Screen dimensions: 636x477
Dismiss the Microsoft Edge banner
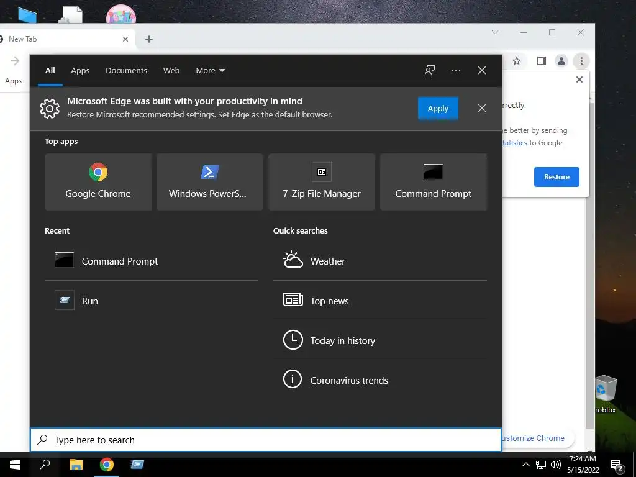tap(481, 108)
